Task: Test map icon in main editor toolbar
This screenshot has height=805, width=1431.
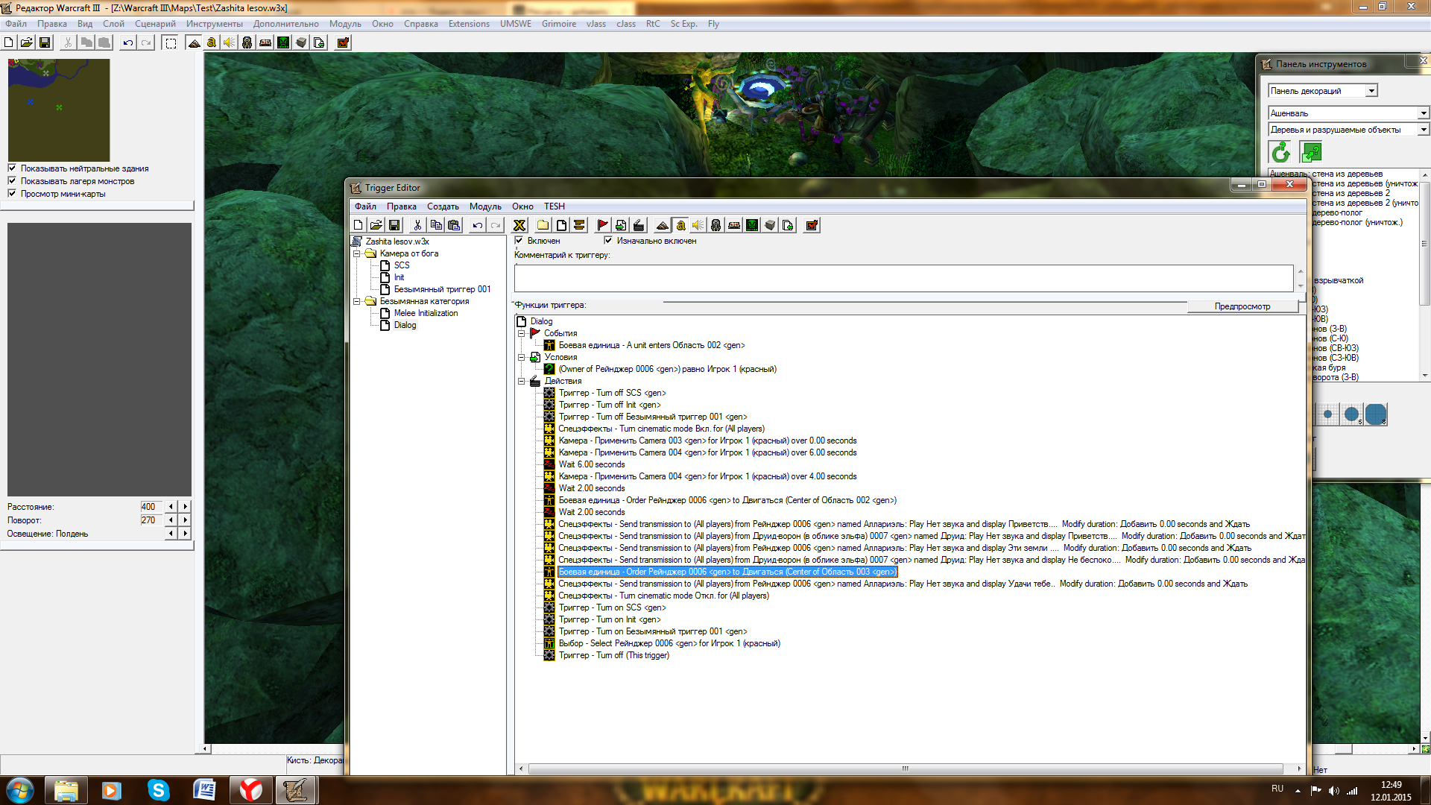Action: [x=343, y=42]
